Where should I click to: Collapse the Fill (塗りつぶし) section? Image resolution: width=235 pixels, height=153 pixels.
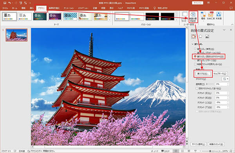(x=193, y=44)
